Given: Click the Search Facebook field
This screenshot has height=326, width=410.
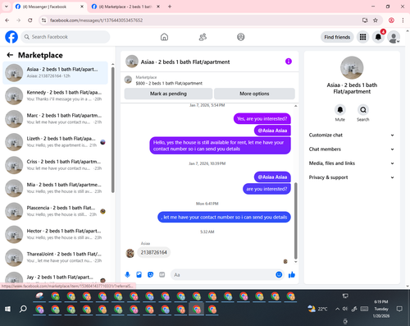Looking at the screenshot, I should click(x=66, y=37).
